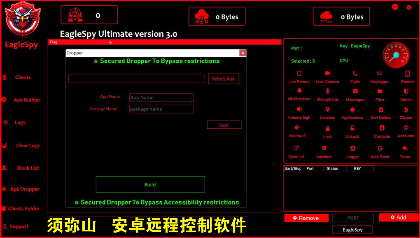Focus the package name input field
420x238 pixels.
coord(161,109)
